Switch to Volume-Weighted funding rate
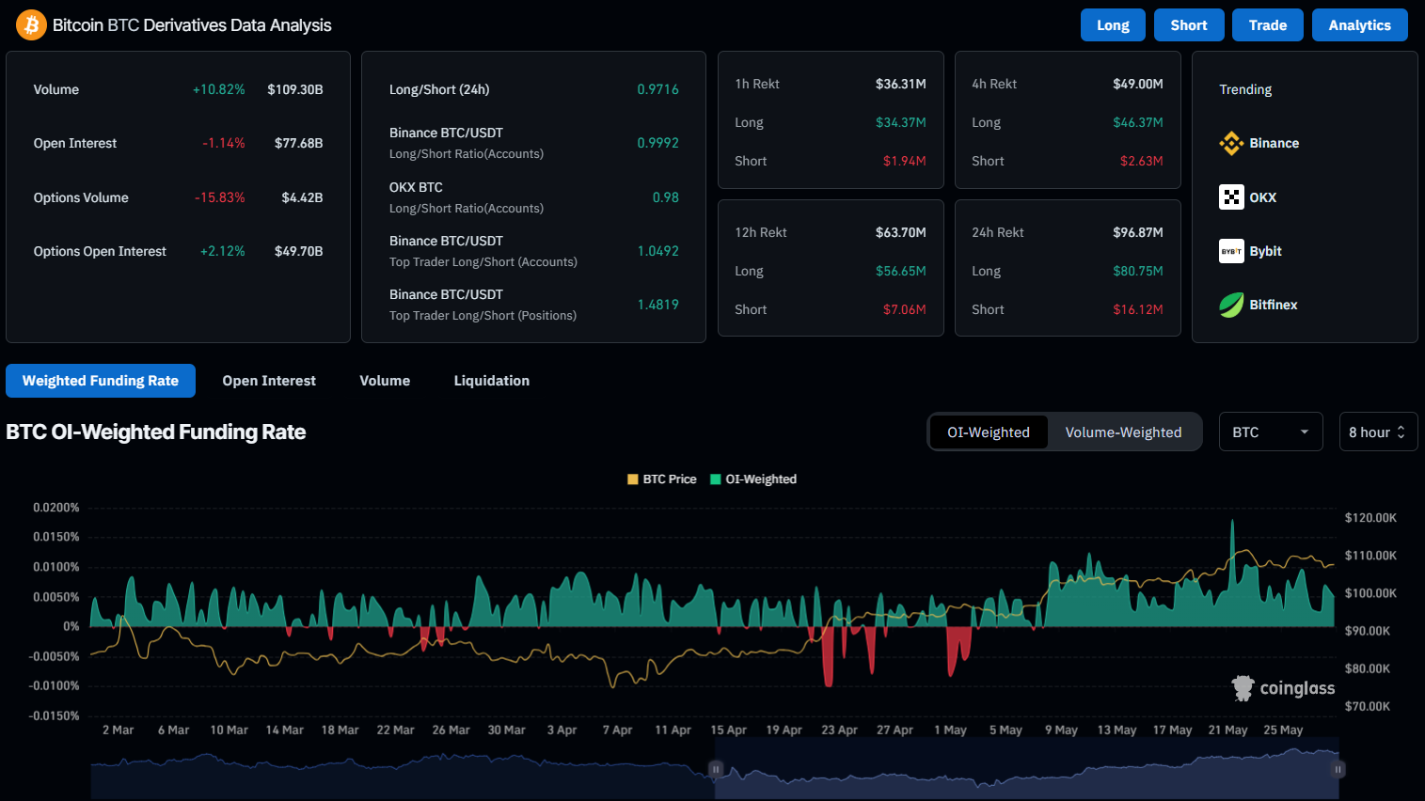Viewport: 1425px width, 801px height. 1123,432
